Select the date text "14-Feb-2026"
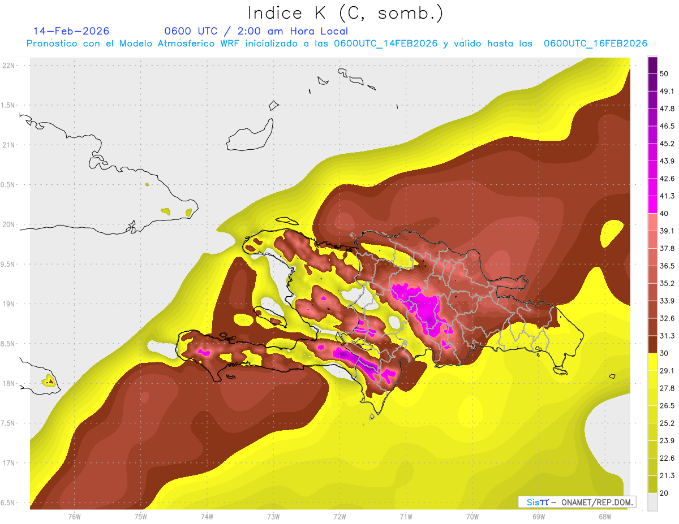 pos(71,31)
